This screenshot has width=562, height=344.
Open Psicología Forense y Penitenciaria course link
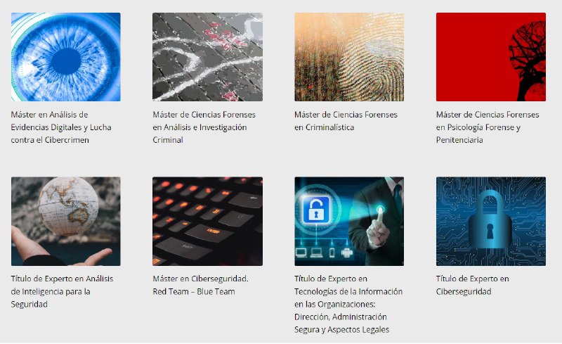click(488, 127)
